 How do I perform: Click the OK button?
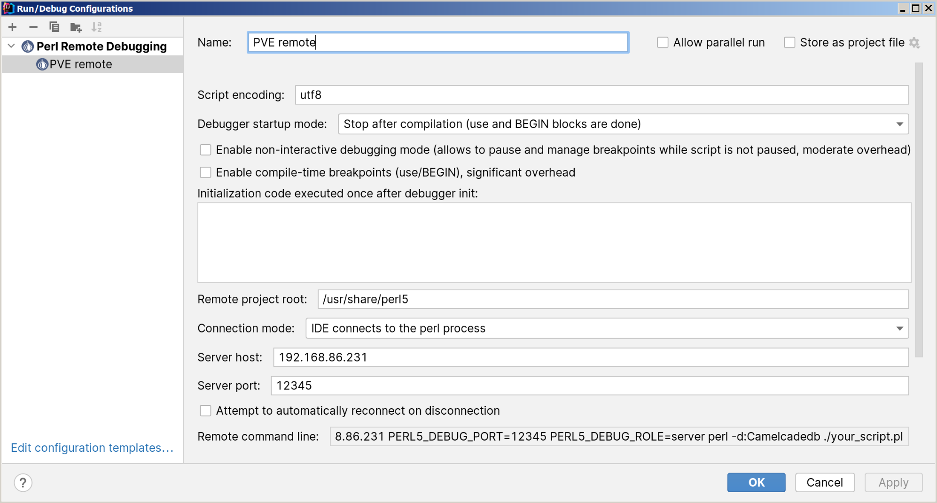[x=756, y=482]
